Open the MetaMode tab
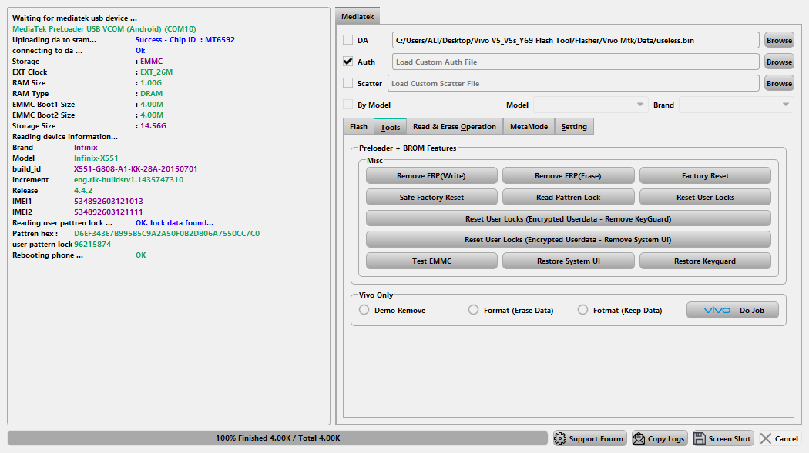The width and height of the screenshot is (809, 453). pyautogui.click(x=529, y=127)
